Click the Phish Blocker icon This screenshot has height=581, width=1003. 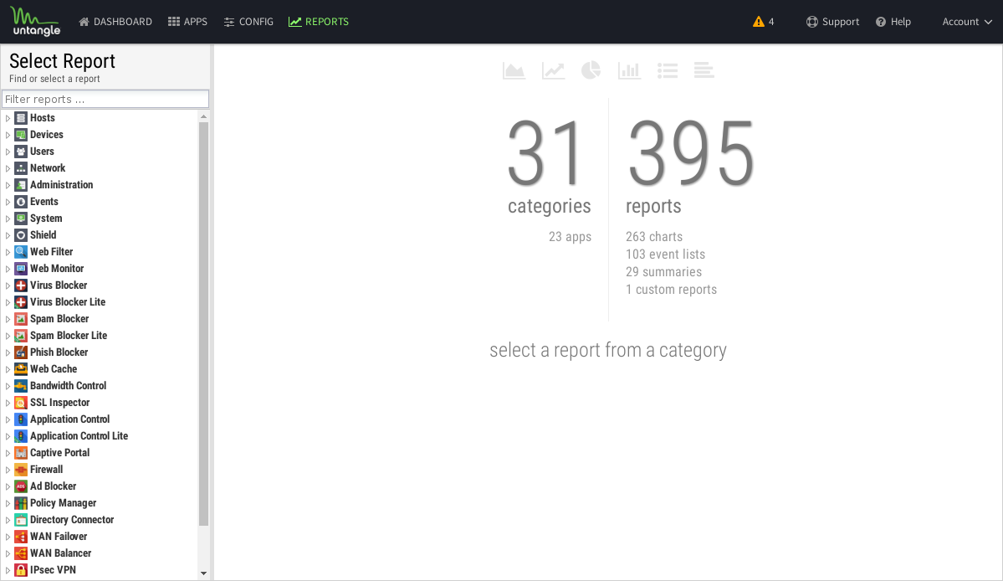click(21, 352)
